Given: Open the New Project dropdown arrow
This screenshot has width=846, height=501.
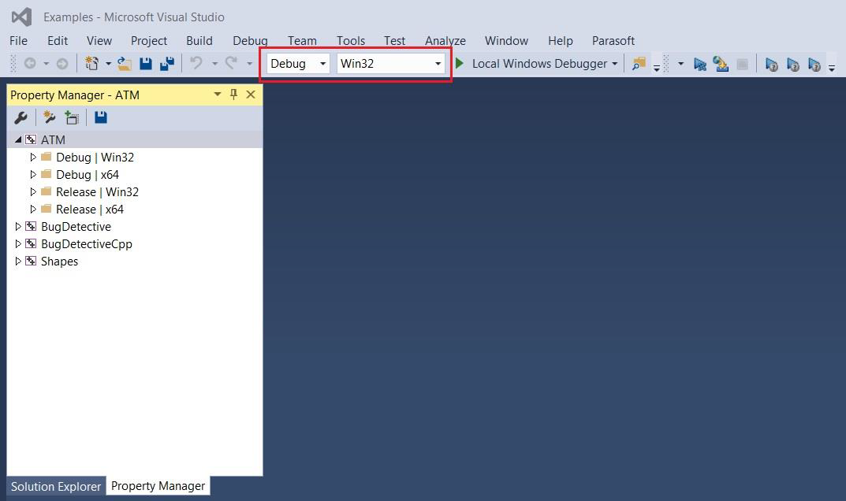Looking at the screenshot, I should [x=109, y=64].
